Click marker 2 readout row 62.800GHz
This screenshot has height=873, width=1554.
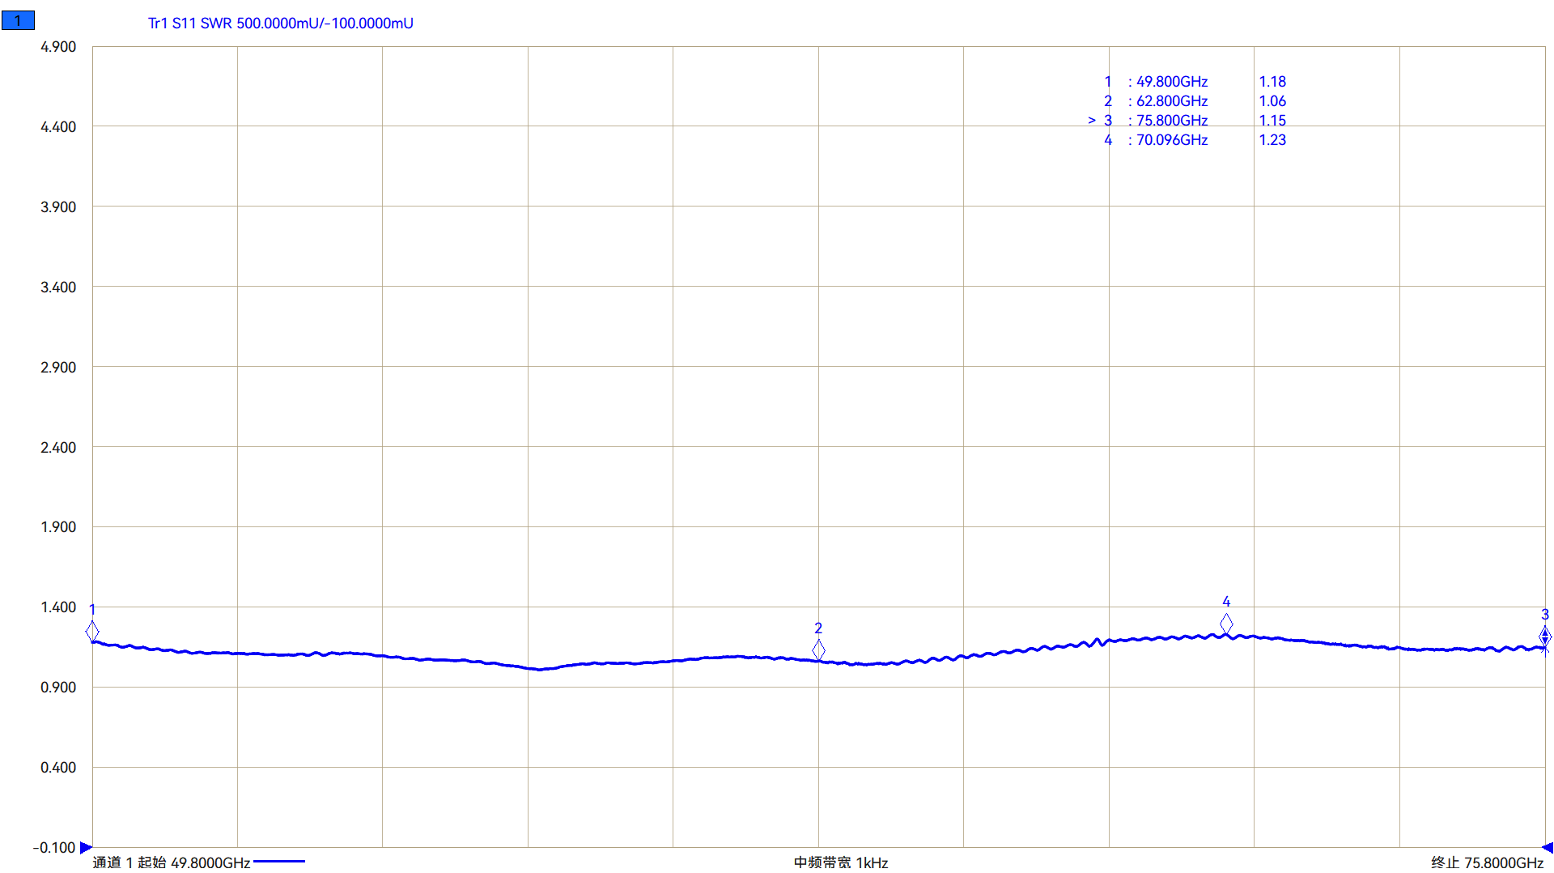(x=1170, y=101)
